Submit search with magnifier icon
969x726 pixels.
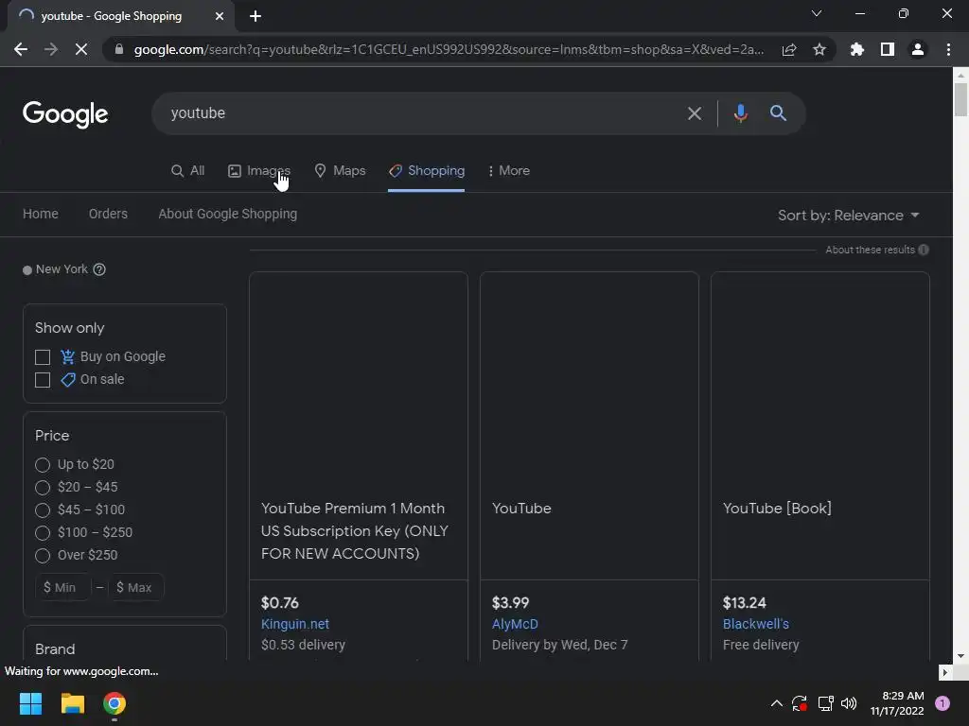tap(778, 113)
